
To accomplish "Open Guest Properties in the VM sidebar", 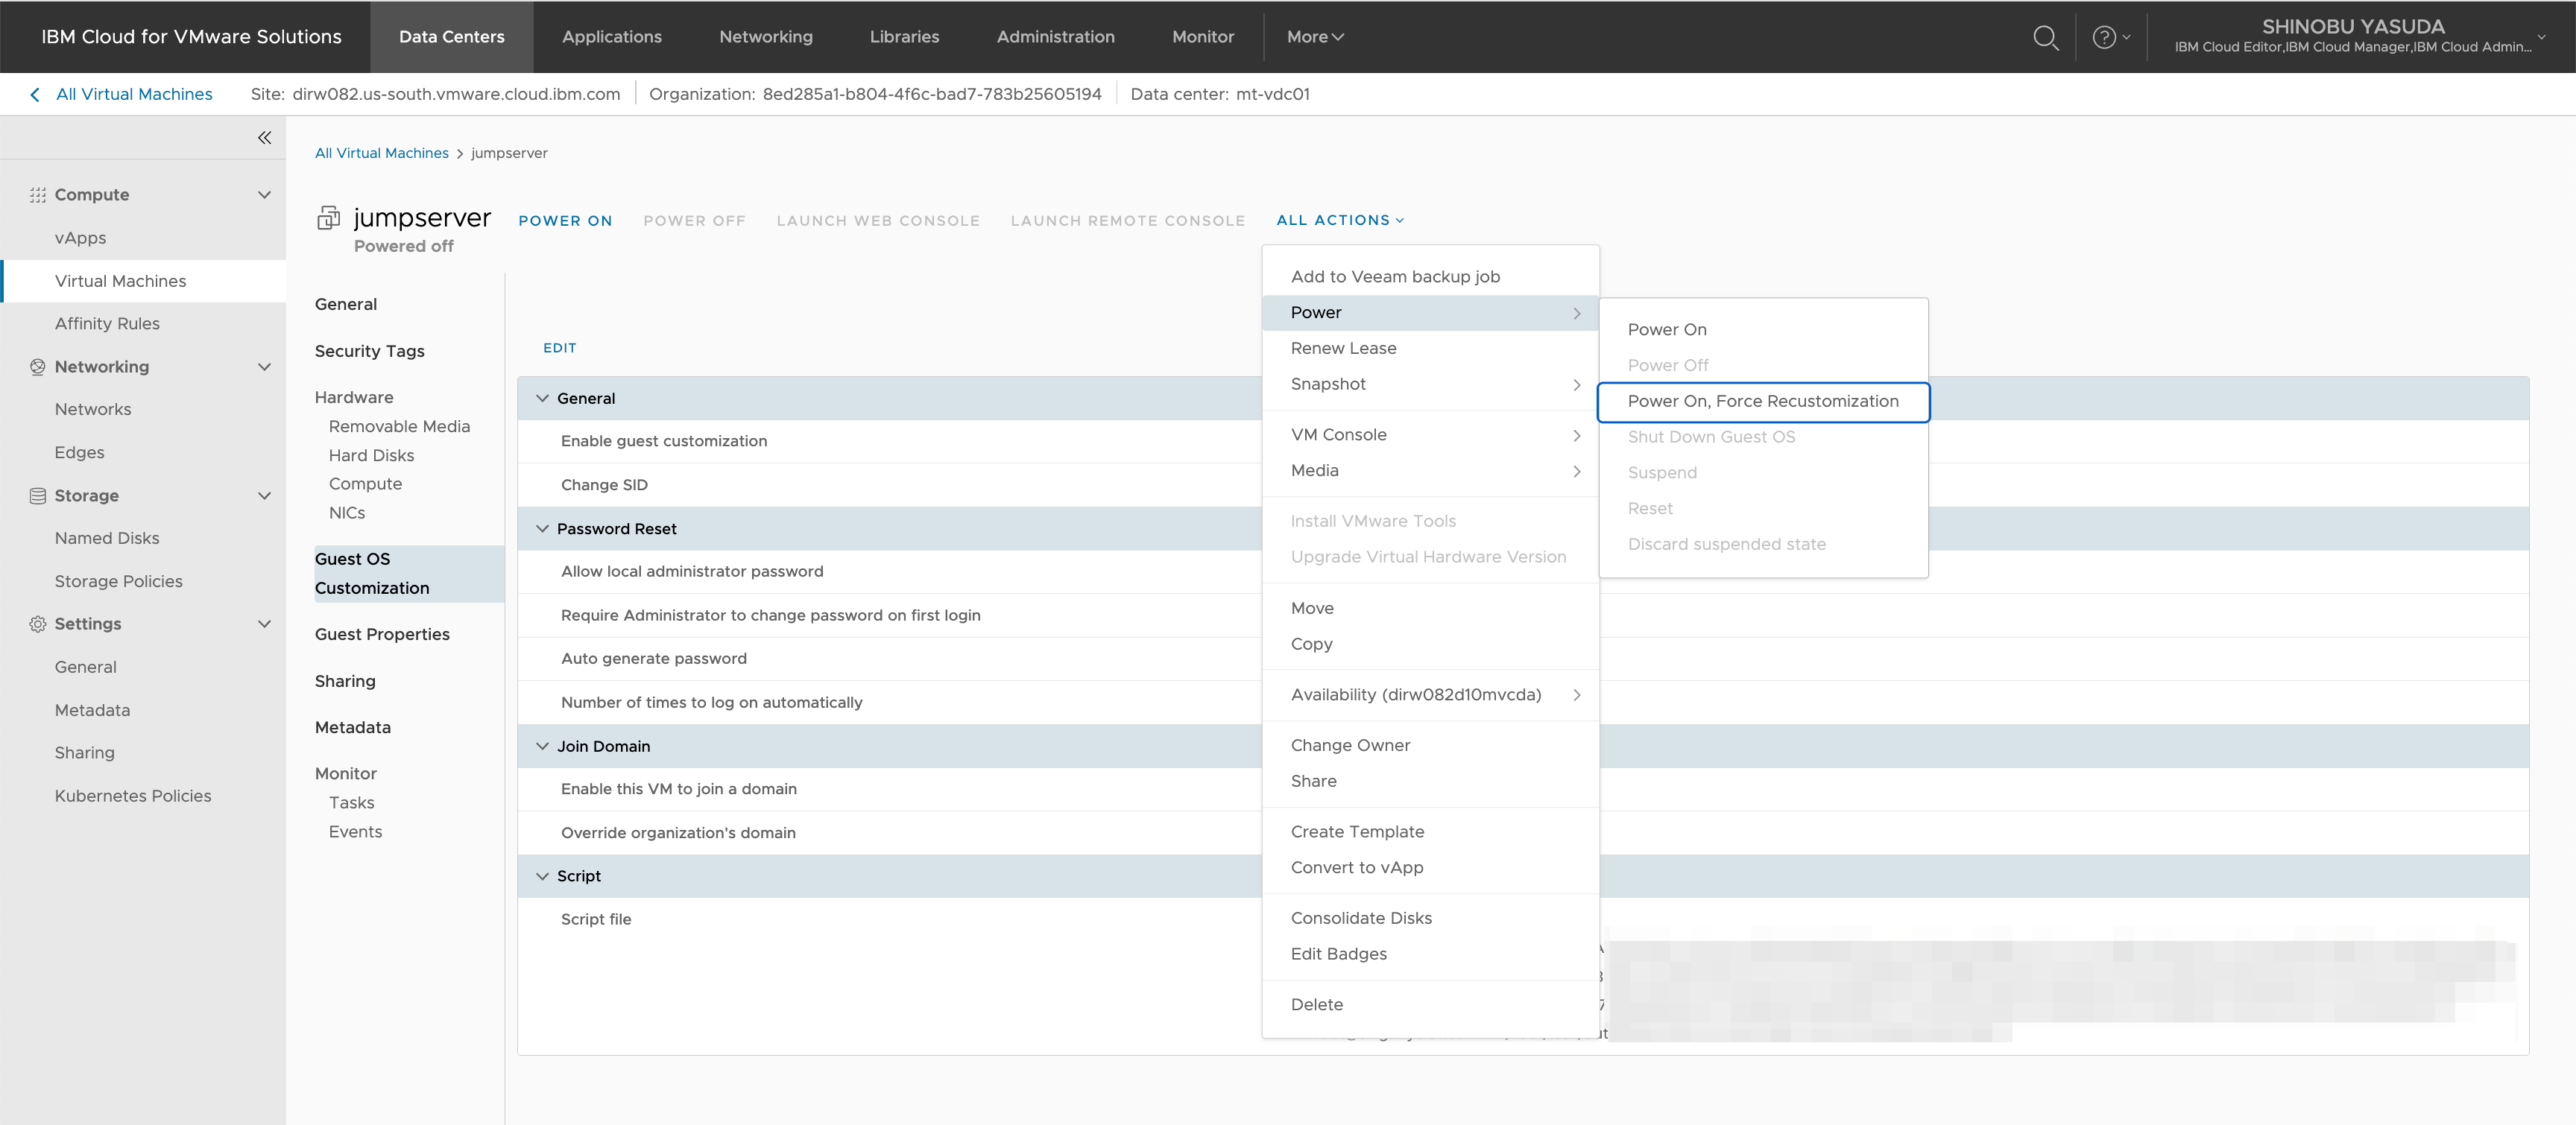I will click(x=381, y=635).
